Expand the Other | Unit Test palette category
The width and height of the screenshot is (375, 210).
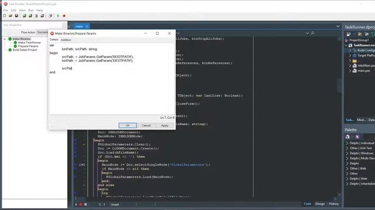point(347,148)
